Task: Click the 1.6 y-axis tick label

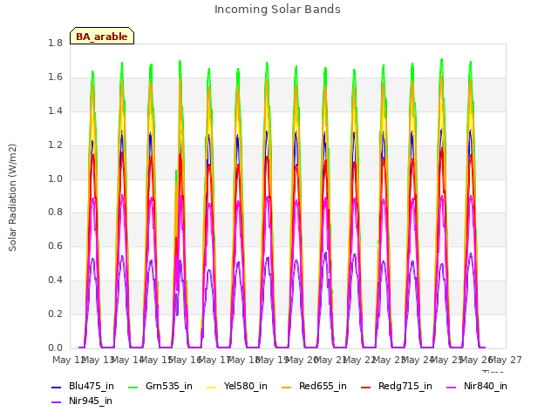Action: point(55,78)
